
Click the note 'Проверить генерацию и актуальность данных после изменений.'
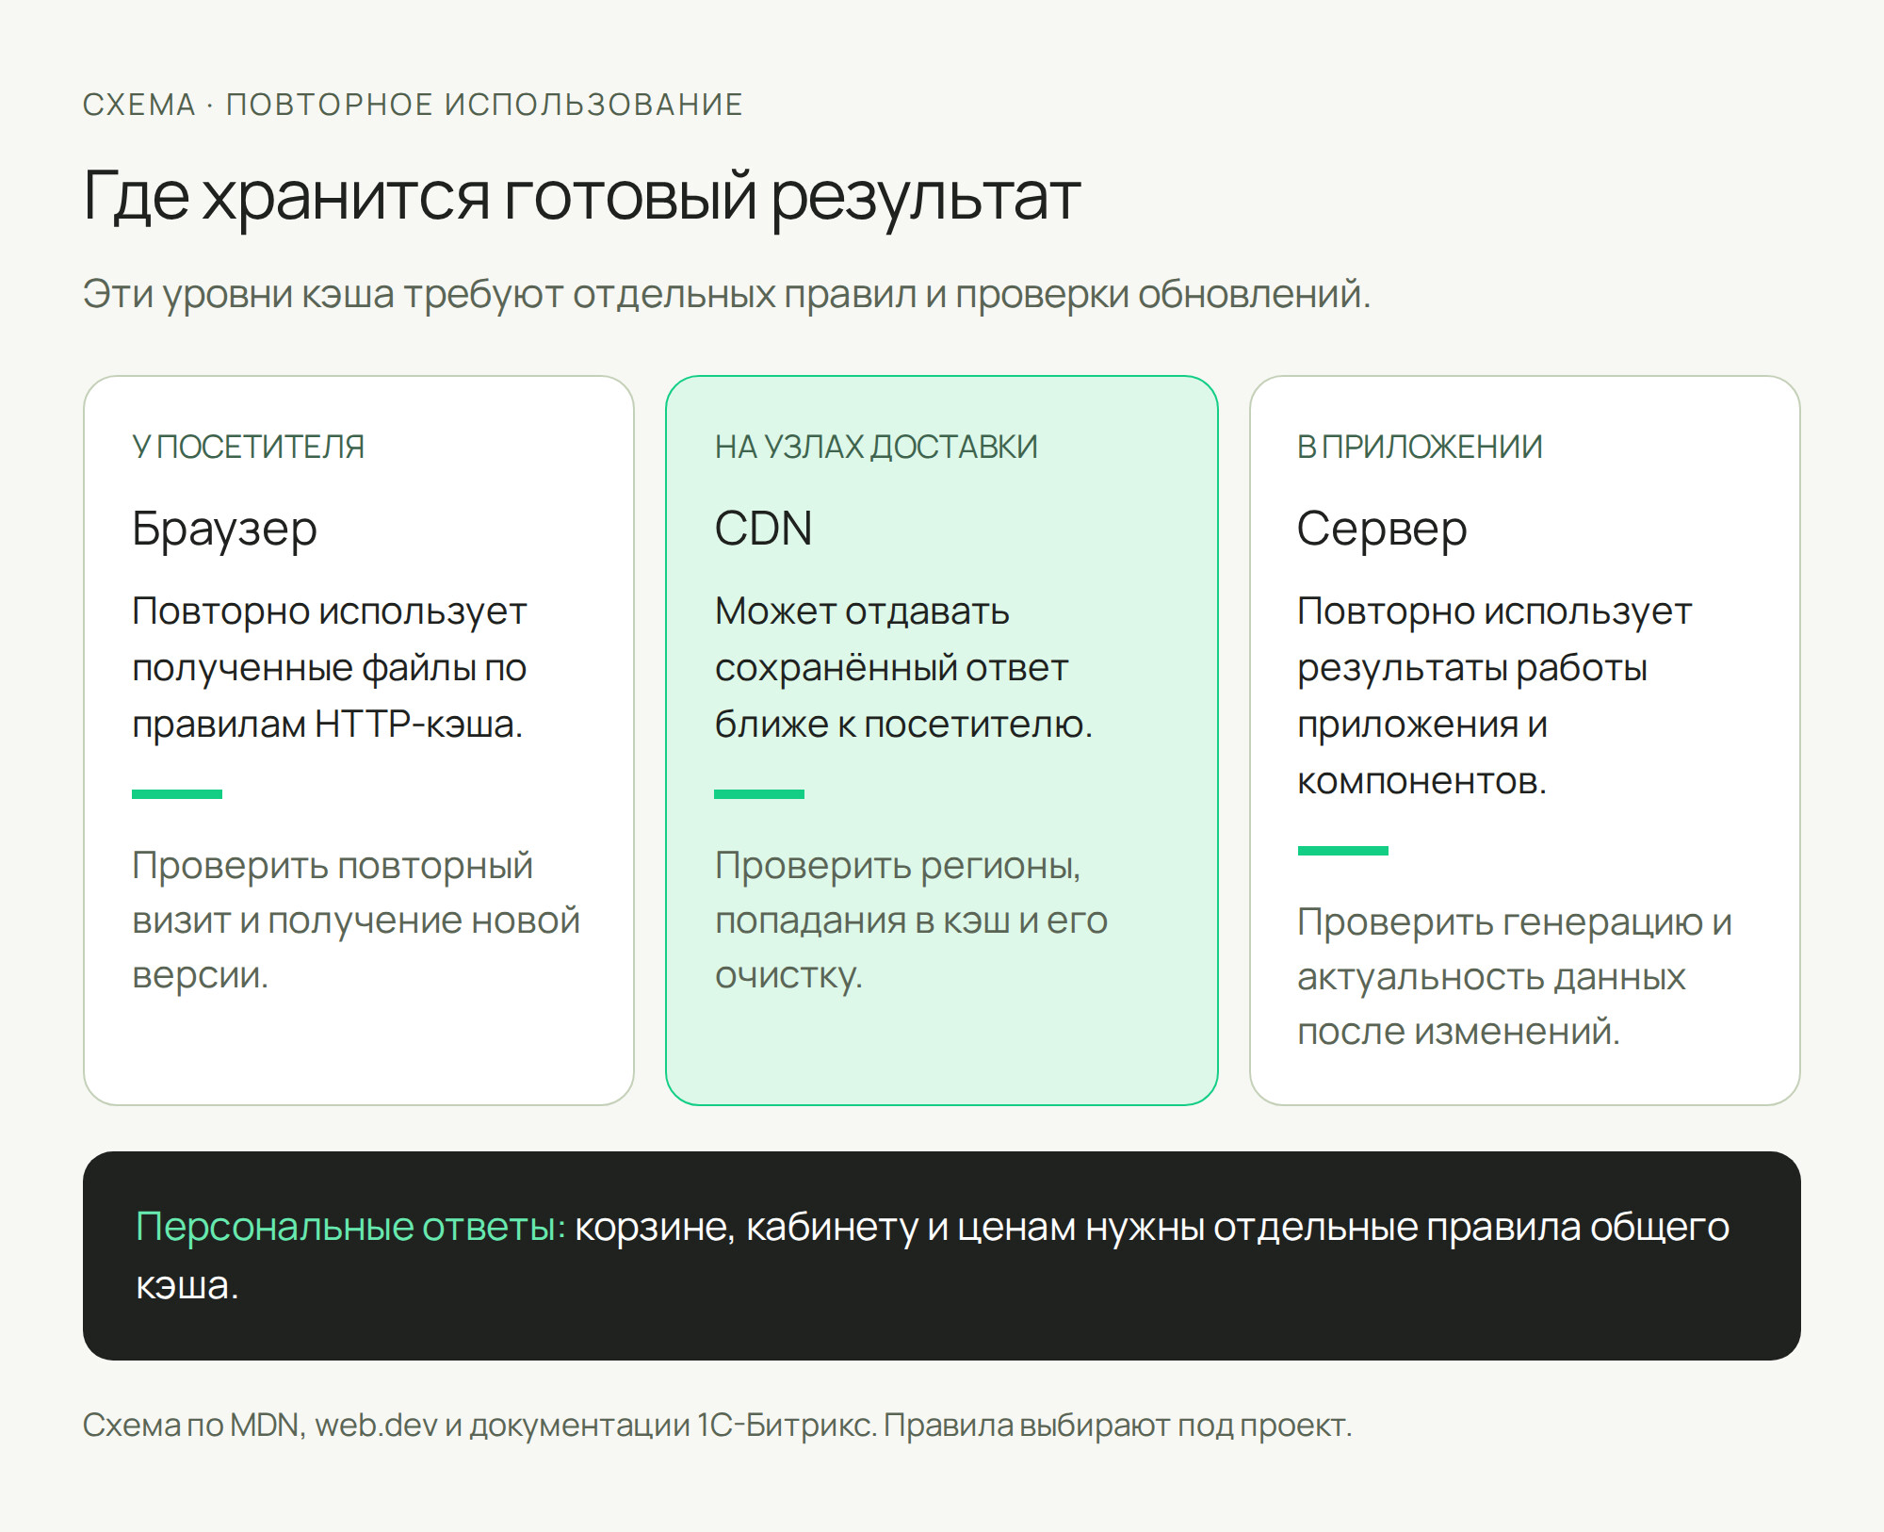pyautogui.click(x=1515, y=976)
